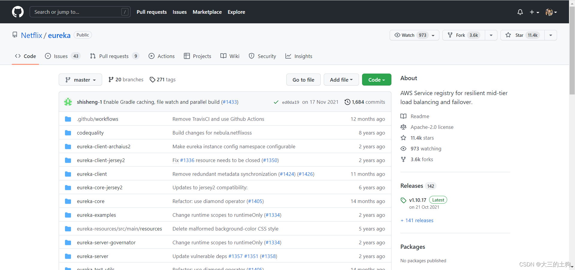Open the Packages heading link

pyautogui.click(x=413, y=247)
